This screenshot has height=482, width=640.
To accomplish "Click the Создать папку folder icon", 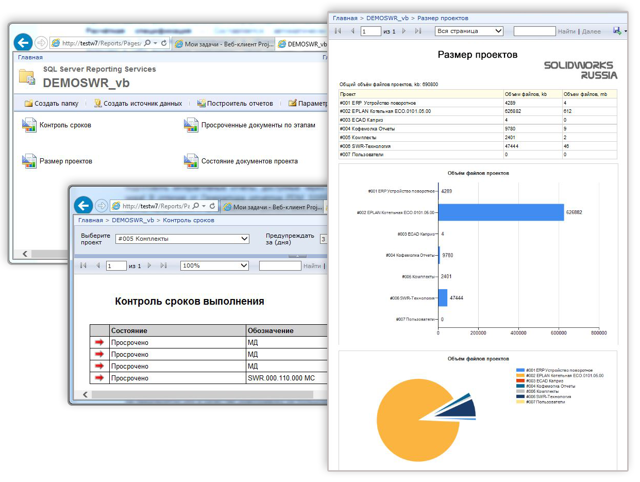I will [29, 103].
